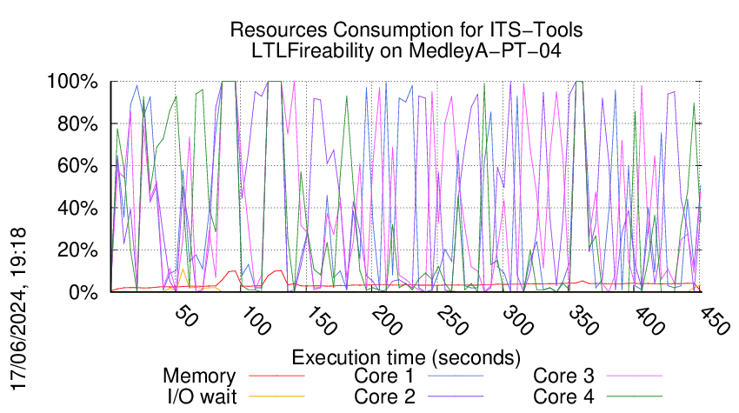Viewport: 739px width, 413px height.
Task: Click the 80% y-axis label
Action: tap(77, 124)
